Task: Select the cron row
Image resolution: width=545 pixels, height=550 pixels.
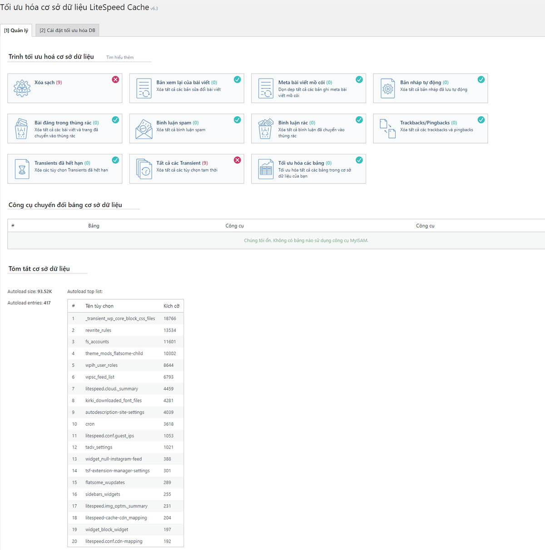Action: coord(126,424)
